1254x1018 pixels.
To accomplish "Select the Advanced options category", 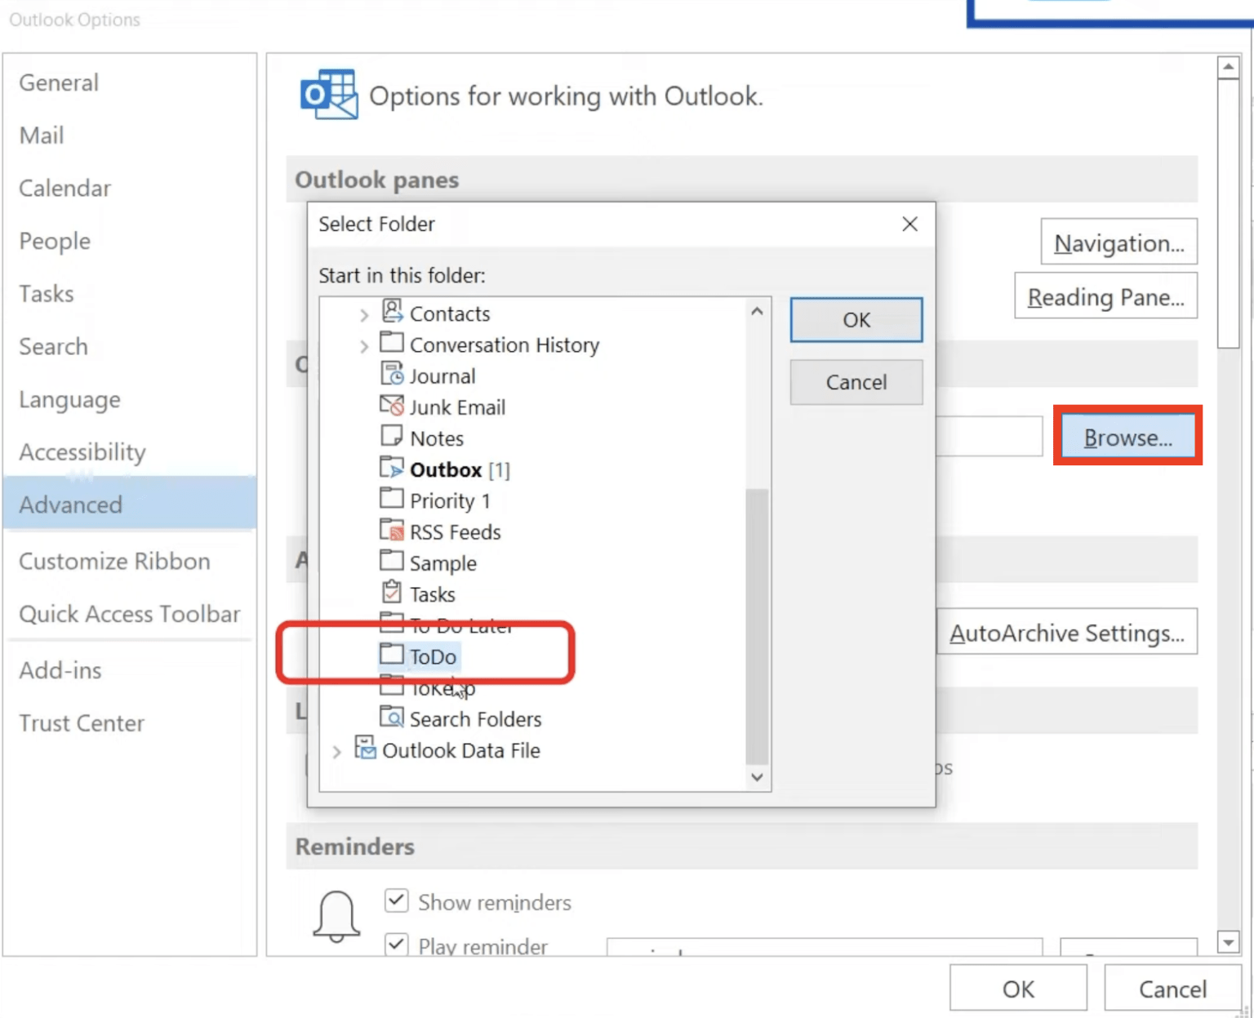I will point(130,505).
